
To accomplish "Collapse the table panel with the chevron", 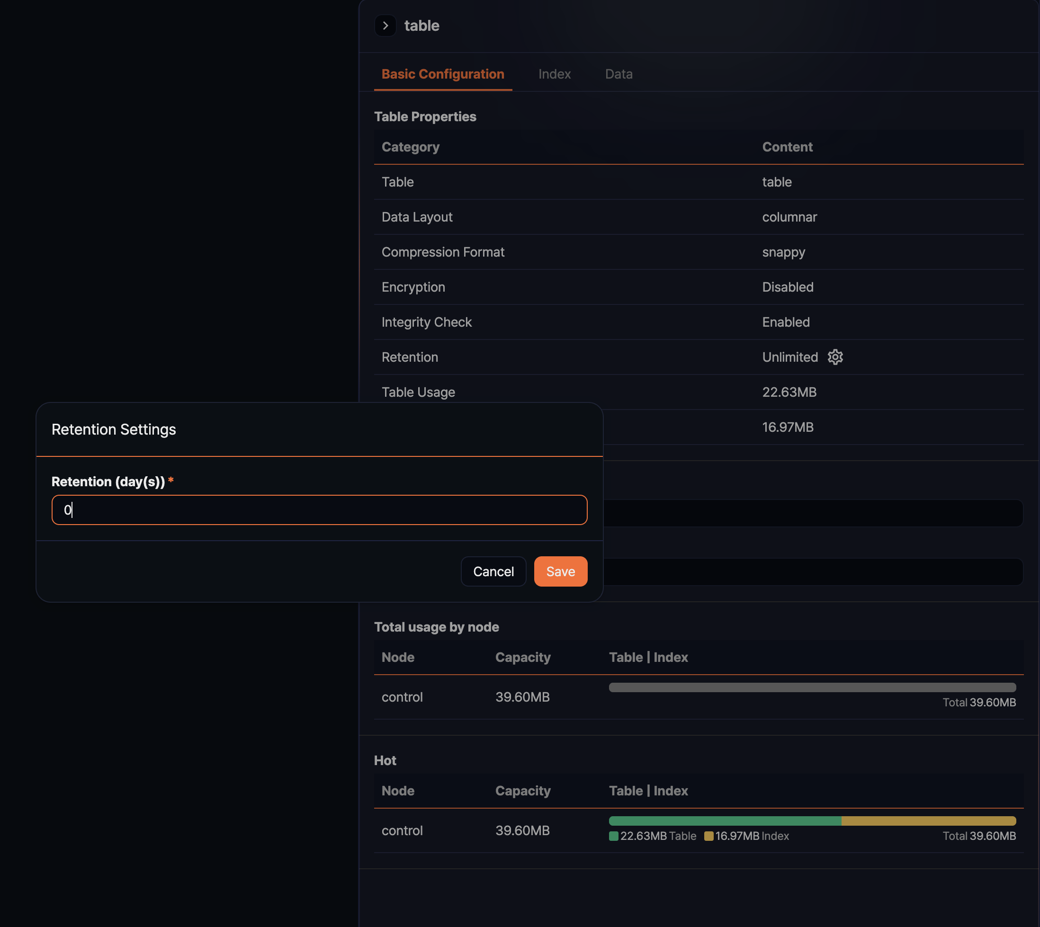I will [385, 26].
